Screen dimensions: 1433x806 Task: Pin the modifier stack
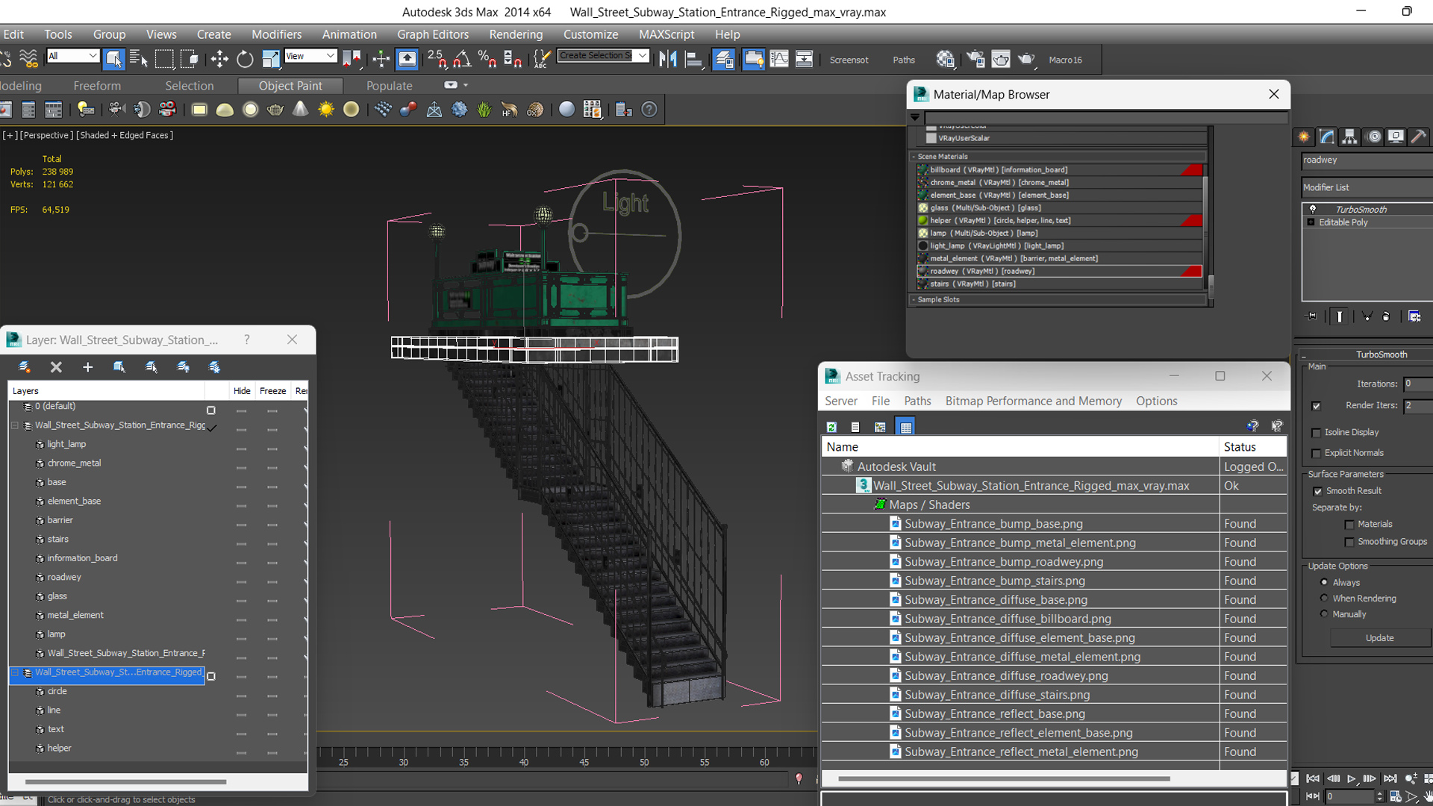click(1312, 316)
